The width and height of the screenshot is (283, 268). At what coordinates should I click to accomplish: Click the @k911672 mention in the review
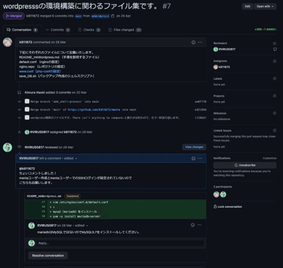coord(27,168)
